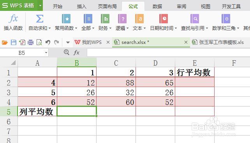Image resolution: width=250 pixels, height=143 pixels.
Task: Click the select-all corner triangle of sheet
Action: 13,63
